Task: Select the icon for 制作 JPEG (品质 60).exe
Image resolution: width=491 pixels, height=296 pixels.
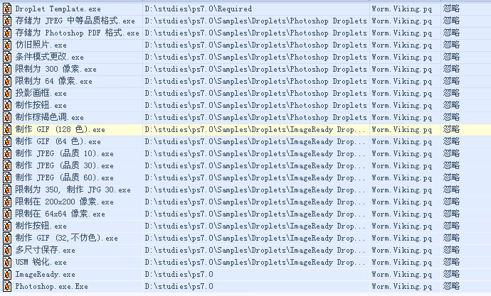Action: (x=7, y=177)
